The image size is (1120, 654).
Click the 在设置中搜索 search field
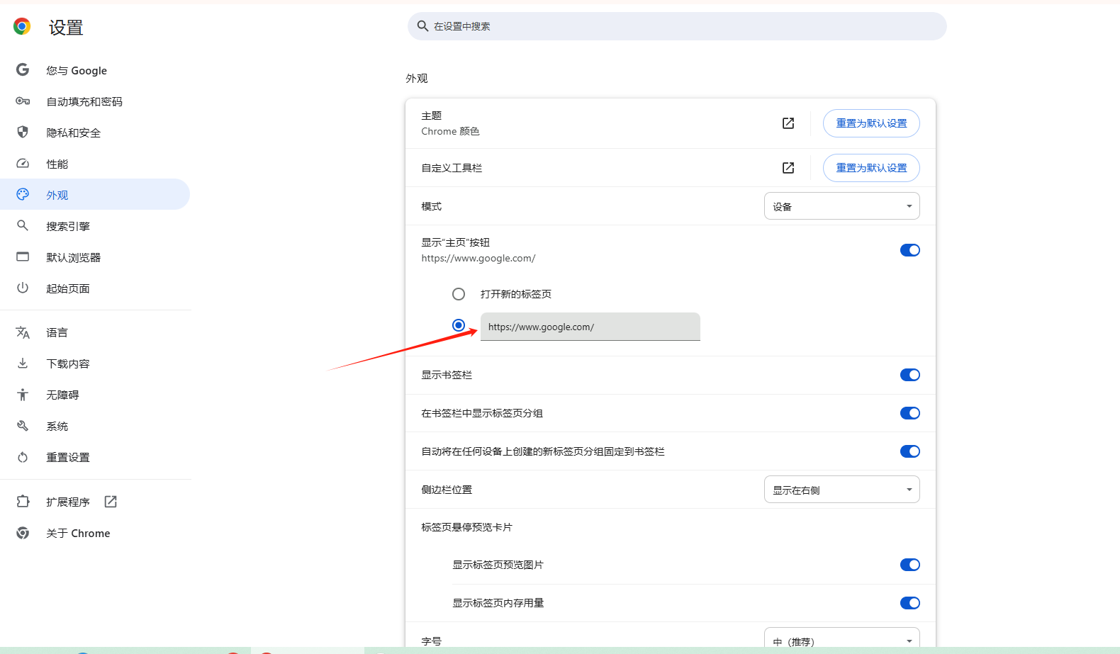(677, 26)
